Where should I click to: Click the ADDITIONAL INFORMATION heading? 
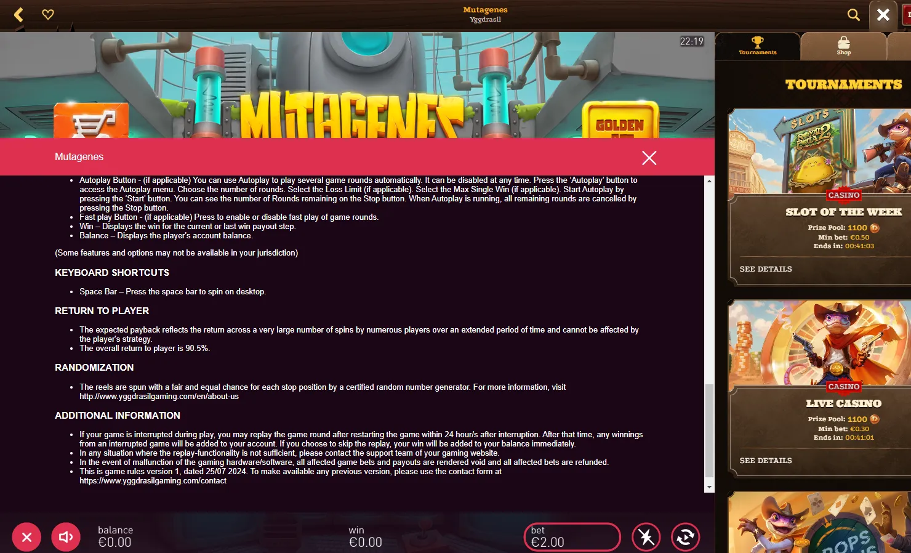[118, 416]
